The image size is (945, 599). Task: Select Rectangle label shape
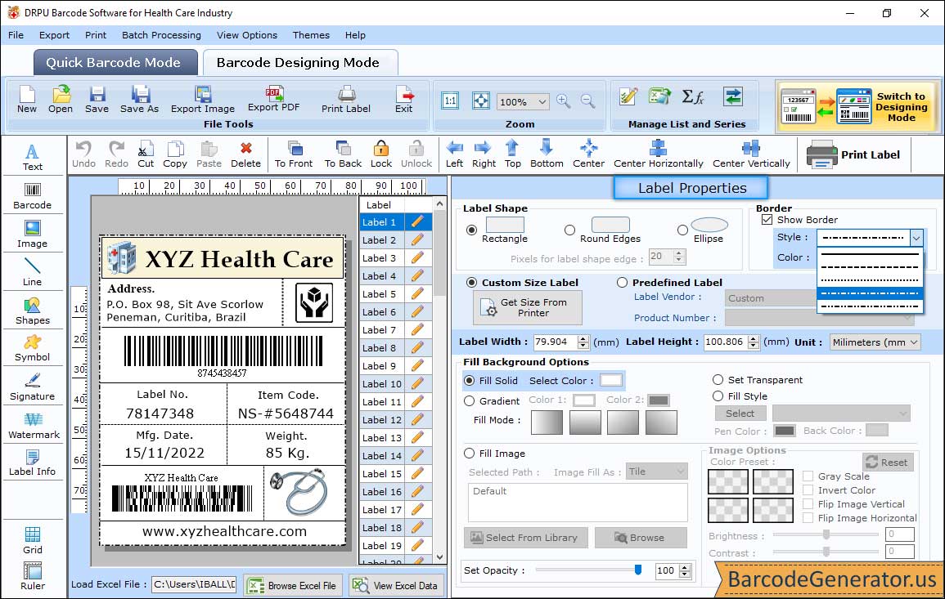click(x=472, y=230)
